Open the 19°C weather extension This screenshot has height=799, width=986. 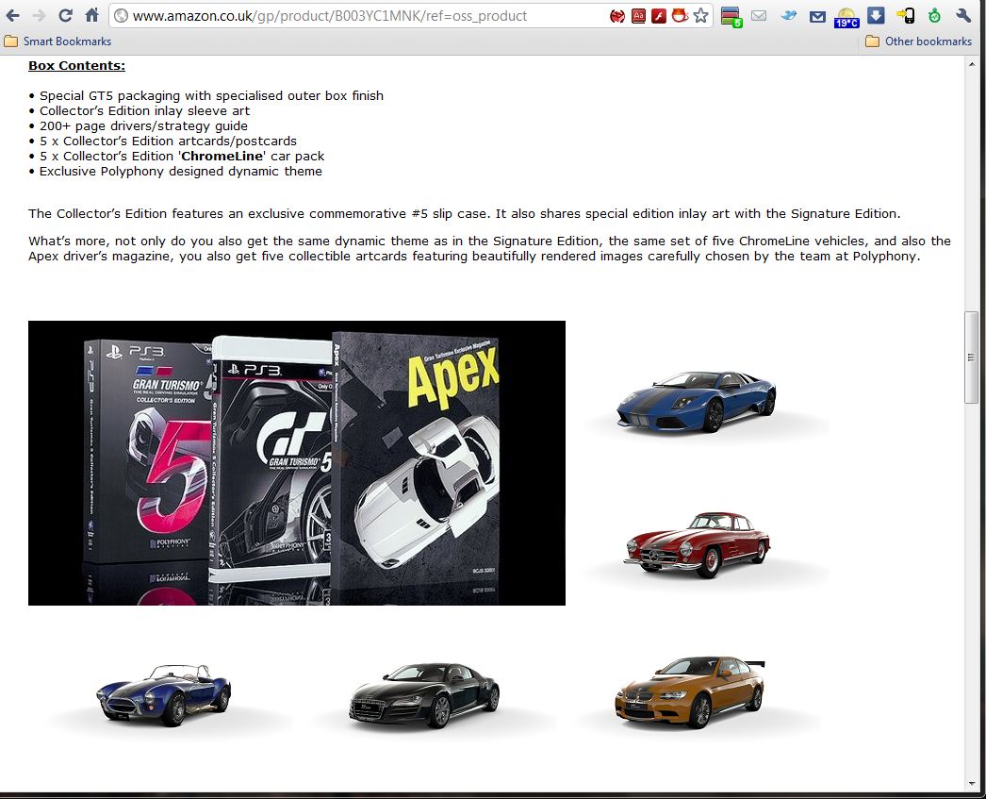pos(846,18)
